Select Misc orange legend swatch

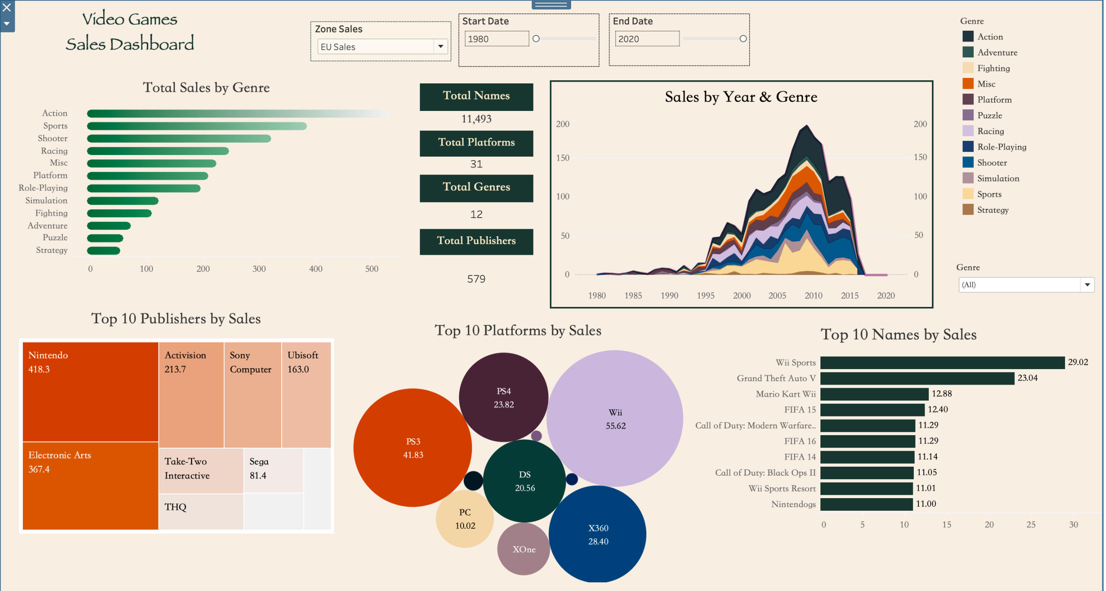coord(968,84)
